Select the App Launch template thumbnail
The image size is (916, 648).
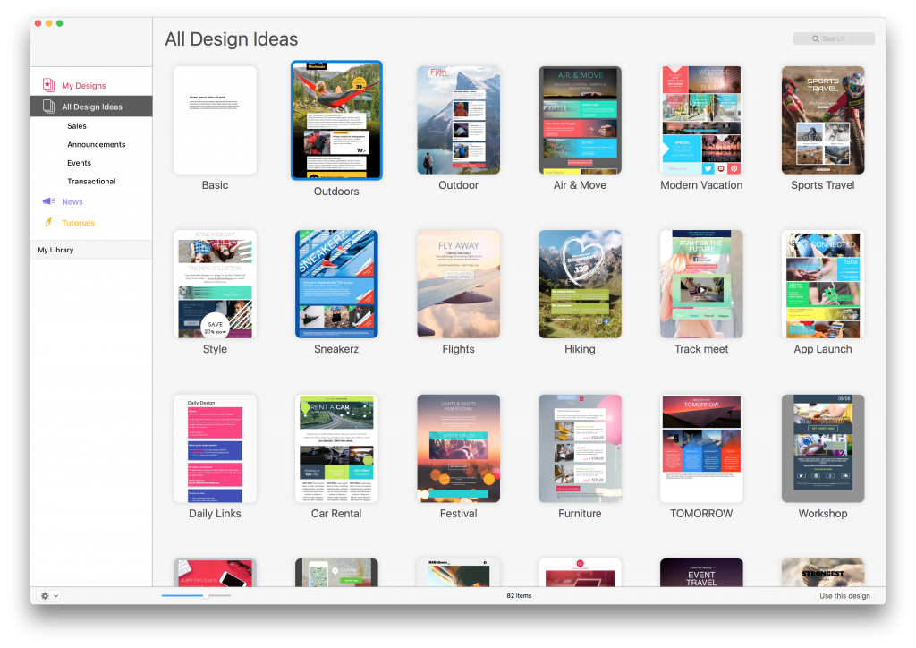pyautogui.click(x=823, y=284)
